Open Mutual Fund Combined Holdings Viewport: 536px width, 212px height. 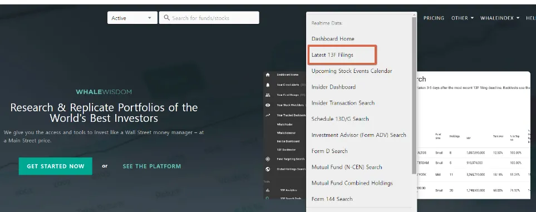[x=352, y=183]
